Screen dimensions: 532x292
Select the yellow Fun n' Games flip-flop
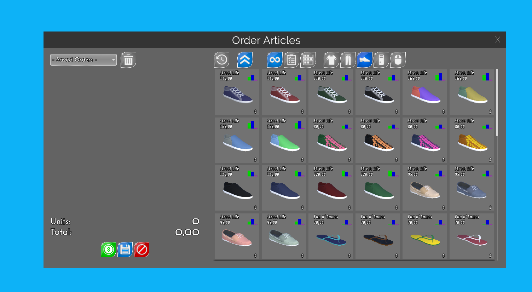coord(425,236)
